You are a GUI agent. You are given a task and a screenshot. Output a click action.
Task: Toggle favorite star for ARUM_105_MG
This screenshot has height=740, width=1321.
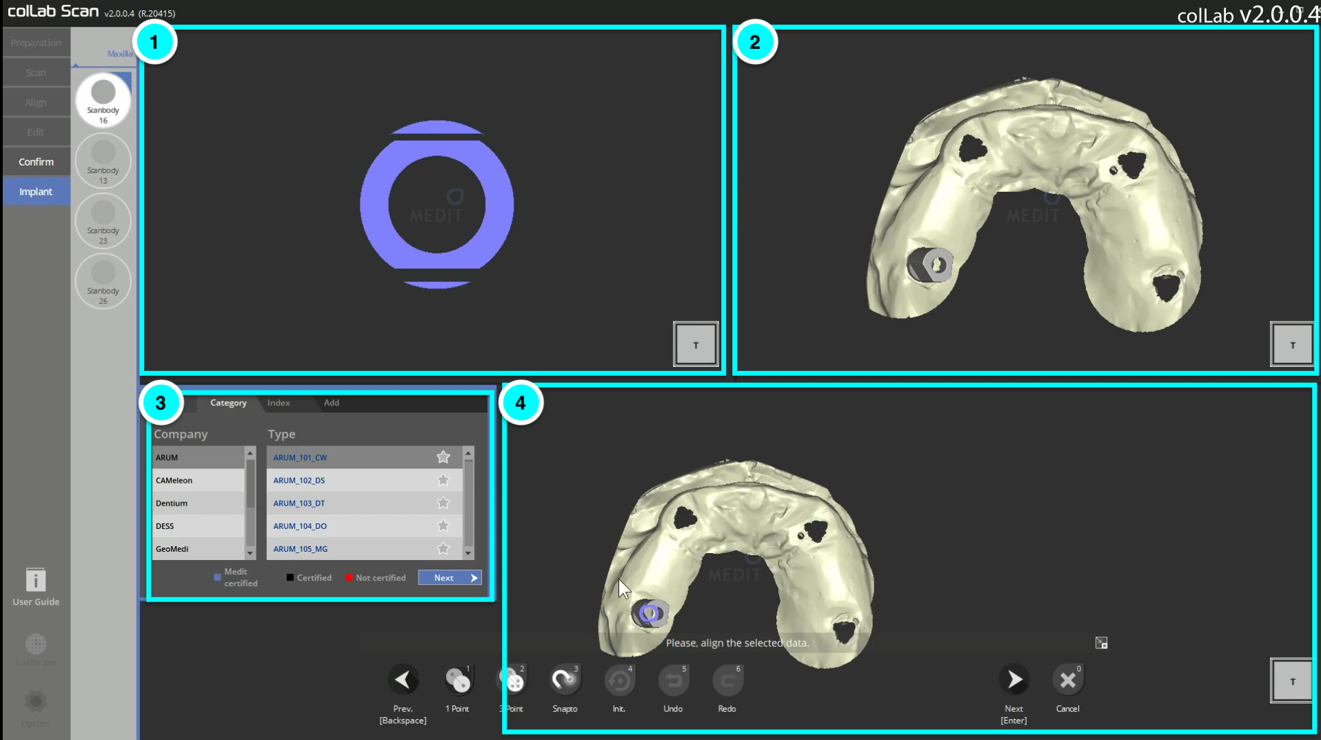443,549
